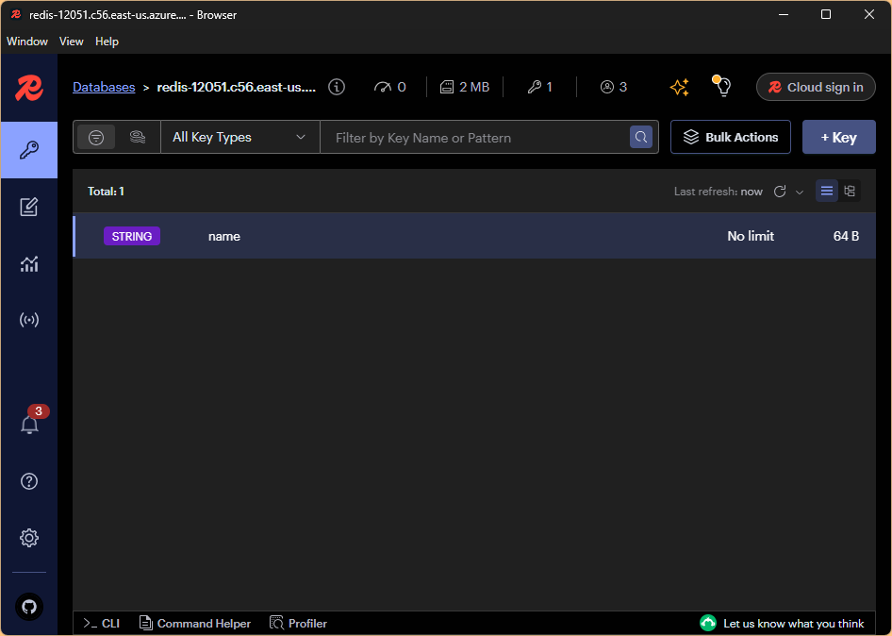The height and width of the screenshot is (636, 892).
Task: Expand the auto-refresh options chevron
Action: 800,192
